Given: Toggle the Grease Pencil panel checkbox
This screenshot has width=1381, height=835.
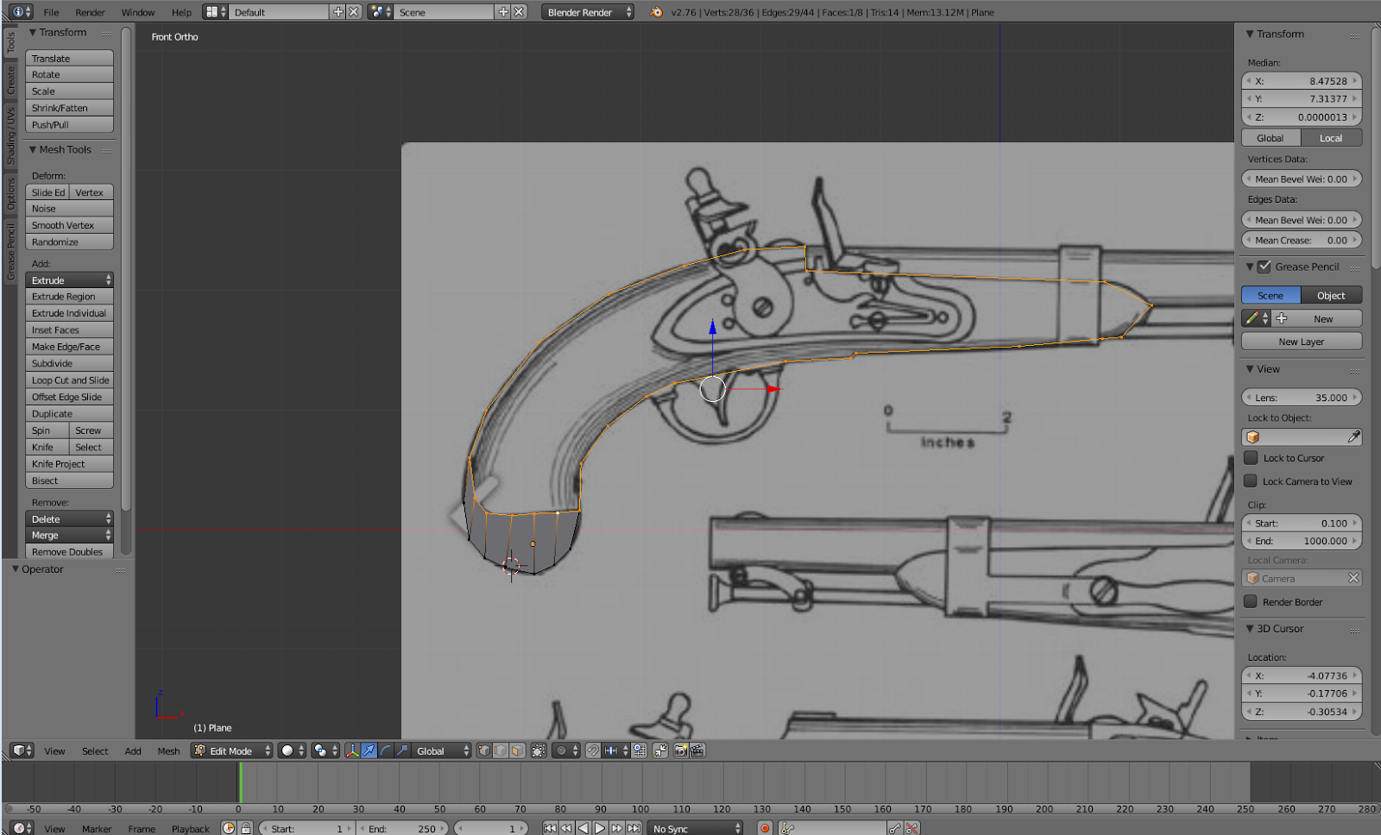Looking at the screenshot, I should pos(1265,267).
